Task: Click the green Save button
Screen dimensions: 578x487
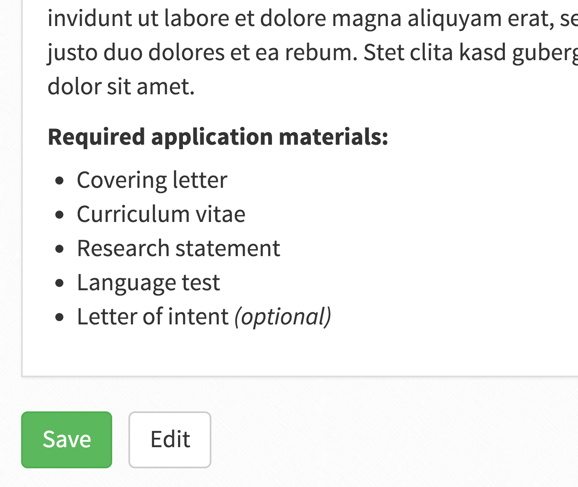Action: (67, 439)
